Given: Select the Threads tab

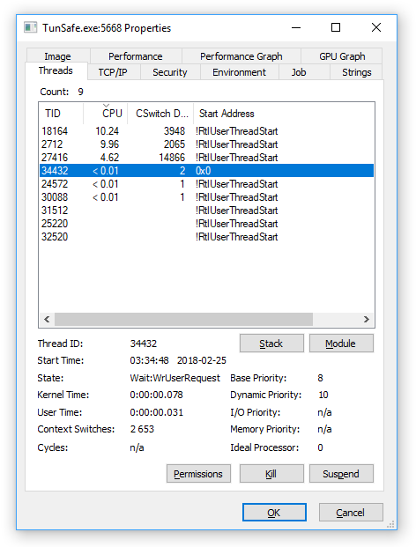Looking at the screenshot, I should 56,70.
